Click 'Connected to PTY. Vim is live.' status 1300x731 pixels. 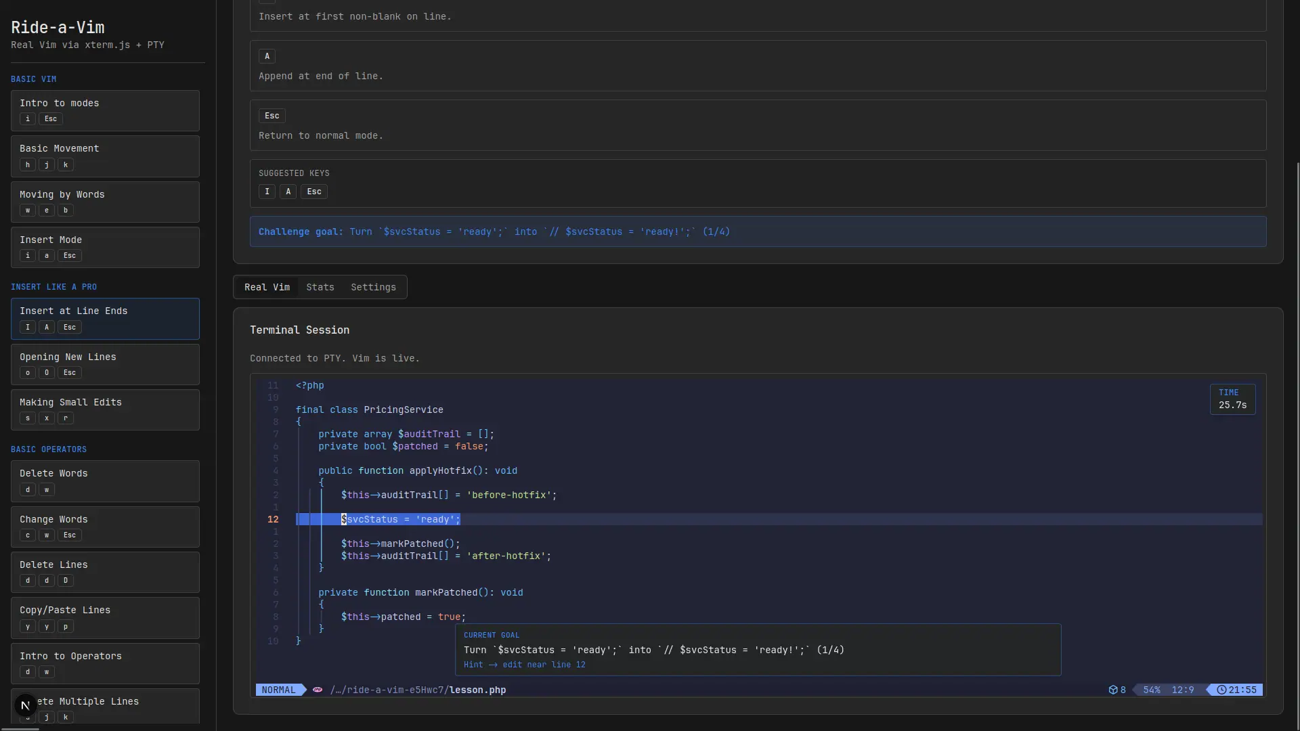(334, 358)
